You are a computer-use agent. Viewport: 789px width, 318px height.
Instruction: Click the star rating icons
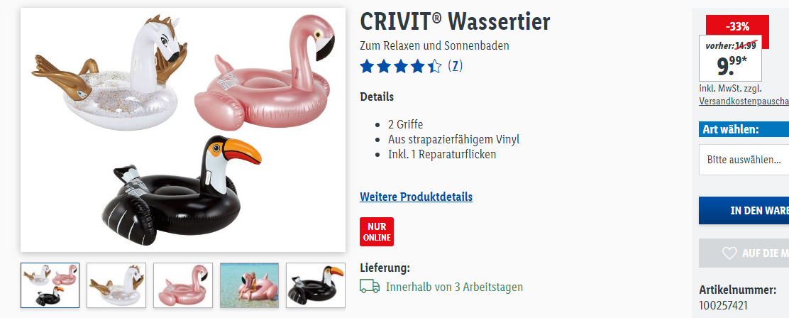coord(401,66)
